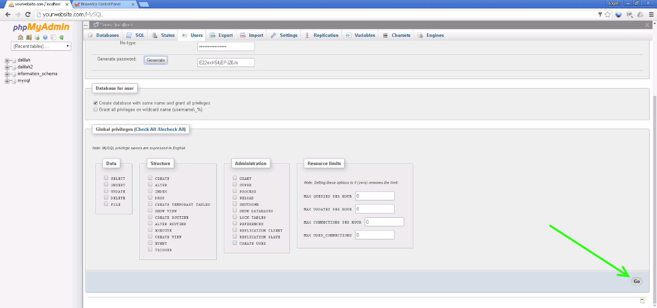Screen dimensions: 657x308
Task: Click delilah database cylinder icon
Action: tap(14, 60)
